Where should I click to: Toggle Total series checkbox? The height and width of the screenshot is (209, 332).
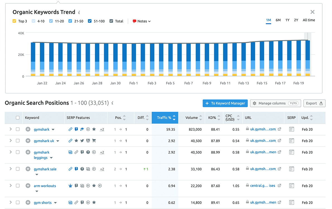coord(111,21)
